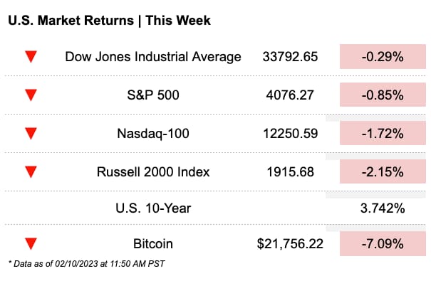Click the red down arrow beside S&P 500
The width and height of the screenshot is (431, 281).
click(31, 95)
